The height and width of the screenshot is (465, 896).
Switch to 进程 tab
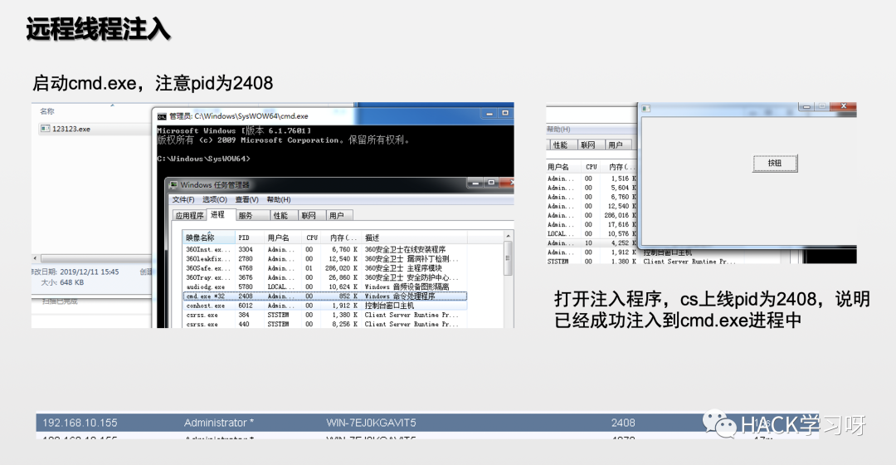pos(221,214)
